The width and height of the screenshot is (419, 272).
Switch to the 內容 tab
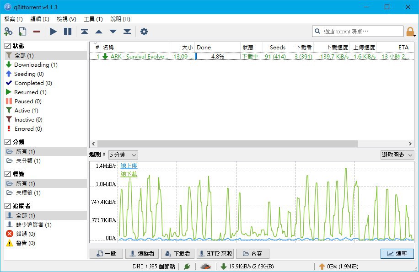pos(252,254)
